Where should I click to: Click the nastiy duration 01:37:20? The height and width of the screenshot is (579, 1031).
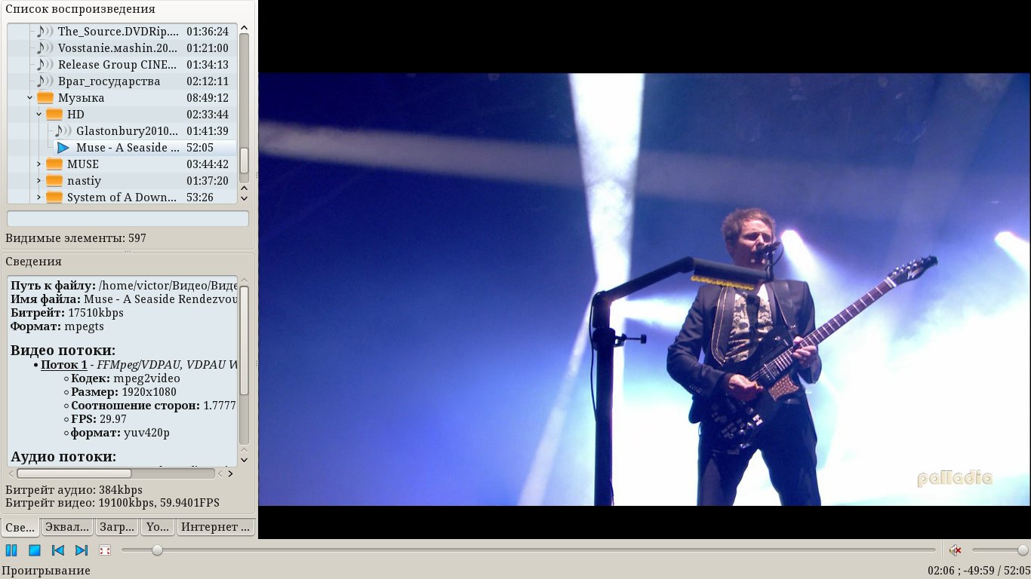point(208,181)
